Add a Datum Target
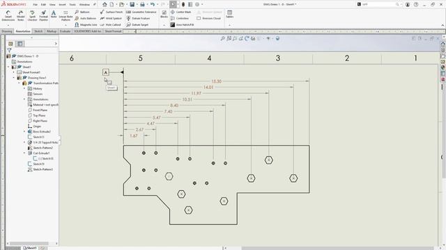This screenshot has height=250, width=446. click(x=137, y=25)
